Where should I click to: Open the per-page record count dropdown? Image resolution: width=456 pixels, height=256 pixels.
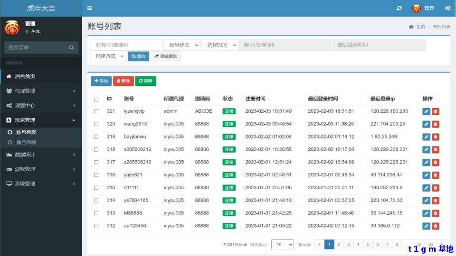[282, 245]
